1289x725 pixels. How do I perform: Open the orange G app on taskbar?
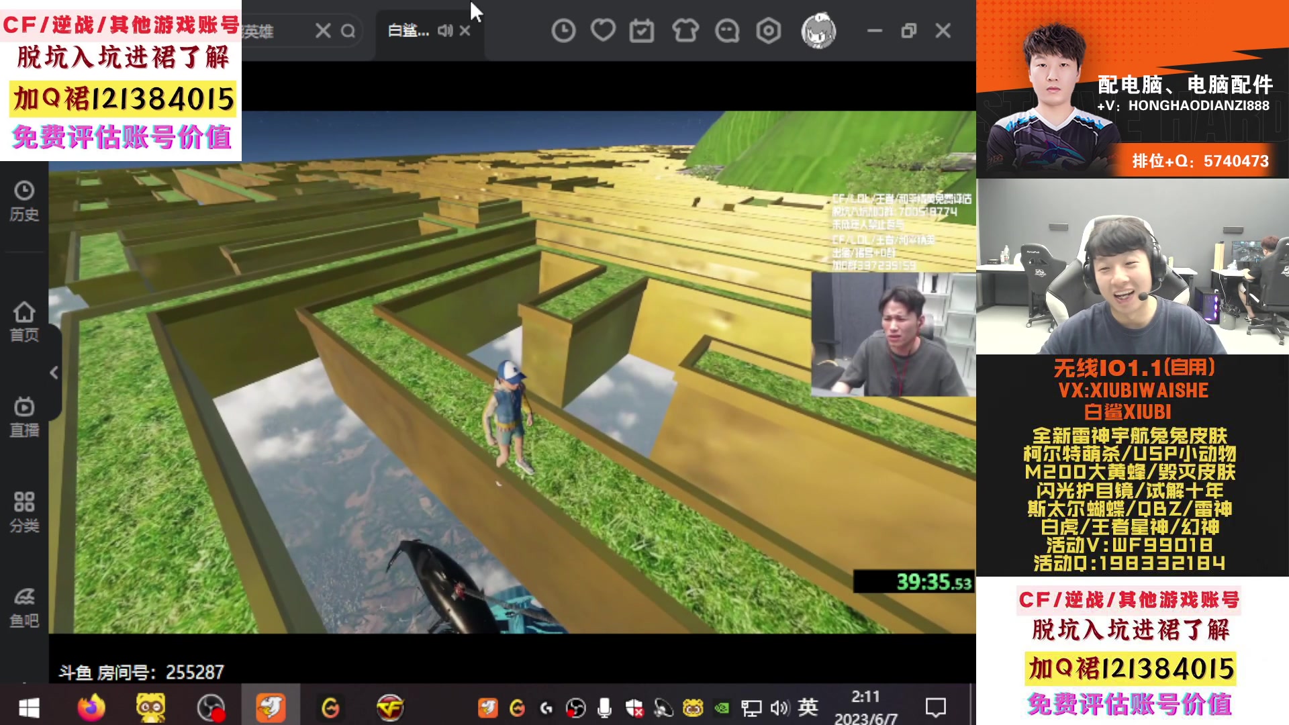click(x=330, y=708)
